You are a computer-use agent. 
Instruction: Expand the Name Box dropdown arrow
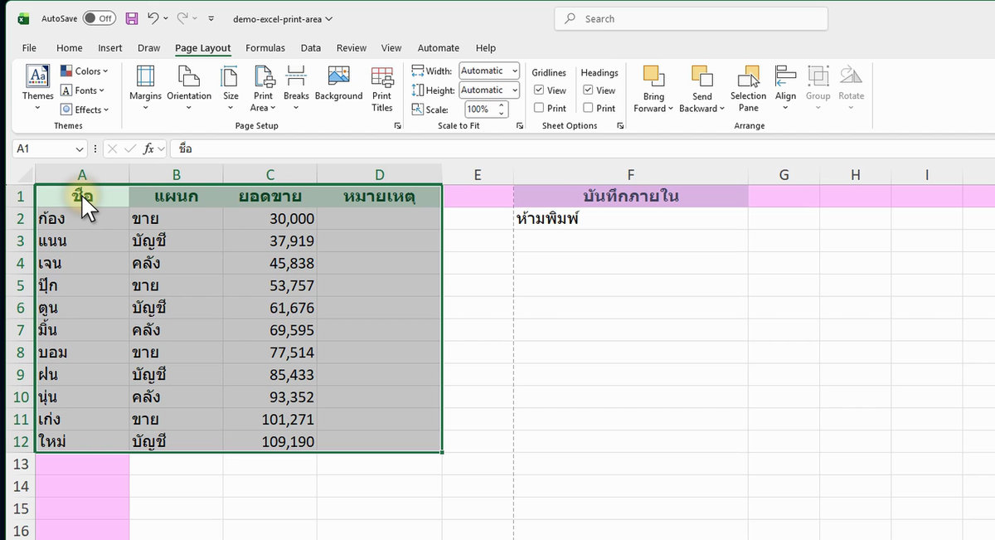[x=80, y=148]
